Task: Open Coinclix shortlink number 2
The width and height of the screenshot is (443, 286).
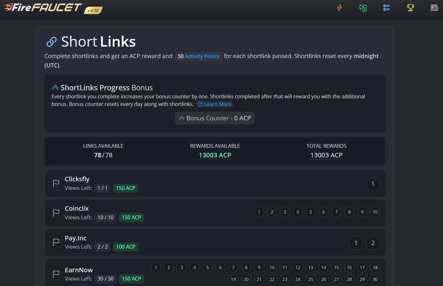Action: click(272, 212)
